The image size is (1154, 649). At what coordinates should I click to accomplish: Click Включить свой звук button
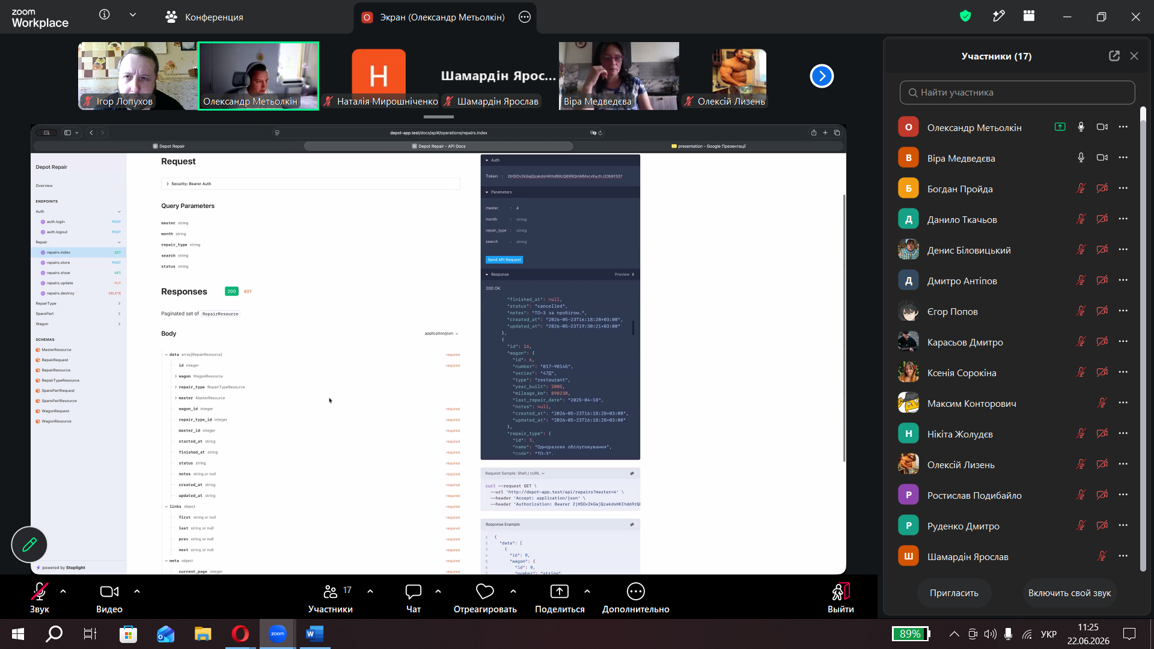point(1069,593)
